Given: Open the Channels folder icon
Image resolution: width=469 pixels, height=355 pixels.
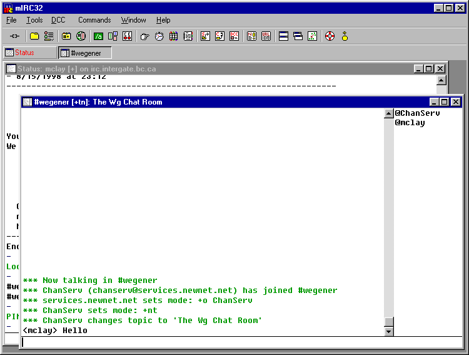Looking at the screenshot, I should (66, 36).
